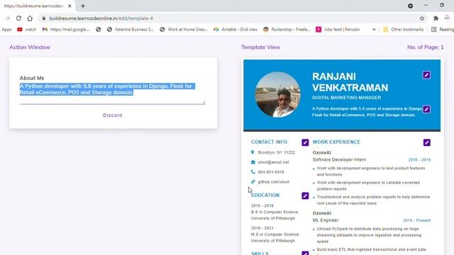Close the buildresume browser tab

[x=70, y=6]
